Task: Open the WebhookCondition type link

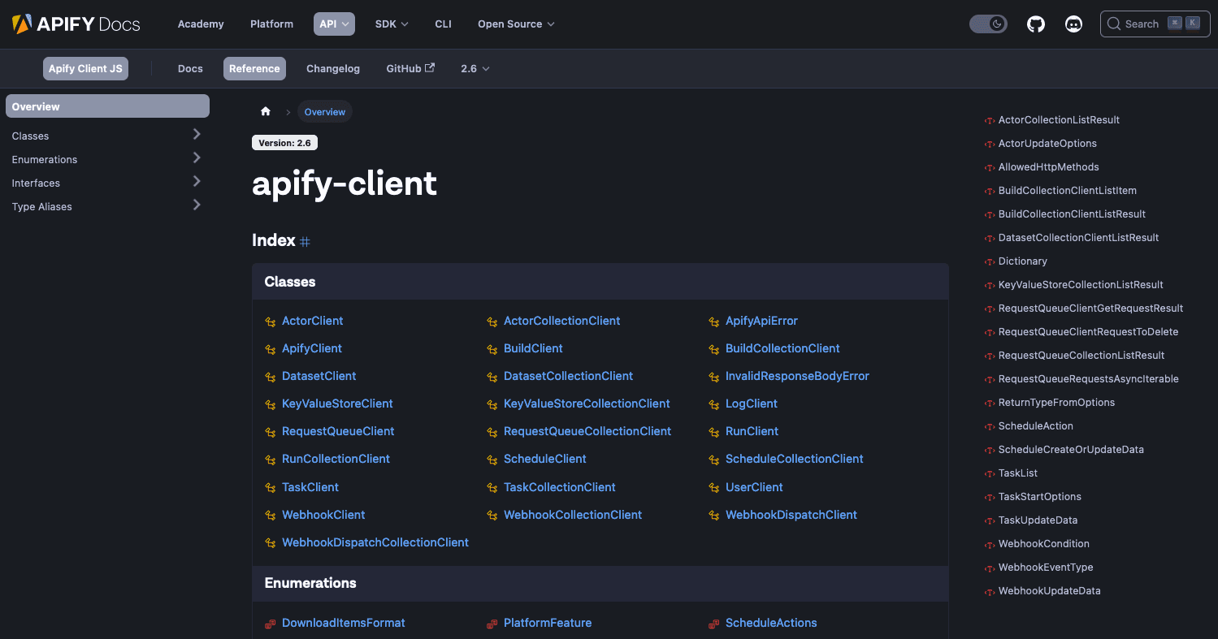Action: click(1043, 544)
